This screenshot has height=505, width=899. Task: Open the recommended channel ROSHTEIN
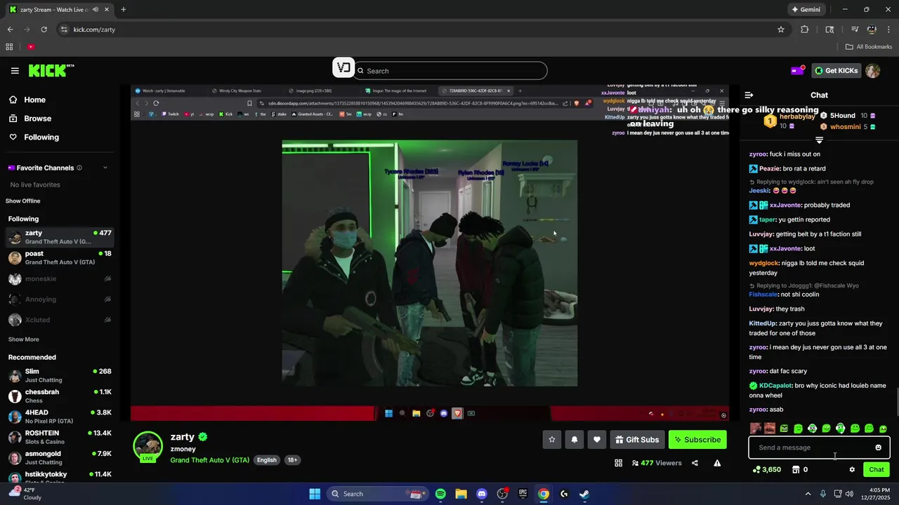(60, 438)
